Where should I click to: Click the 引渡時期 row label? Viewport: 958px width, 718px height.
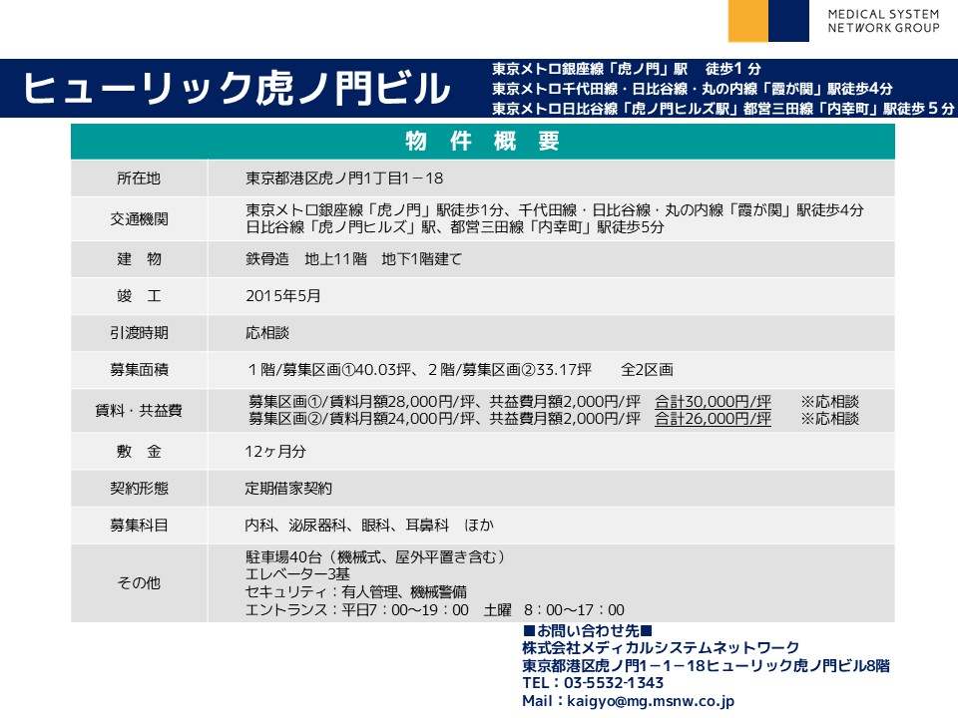pos(139,333)
